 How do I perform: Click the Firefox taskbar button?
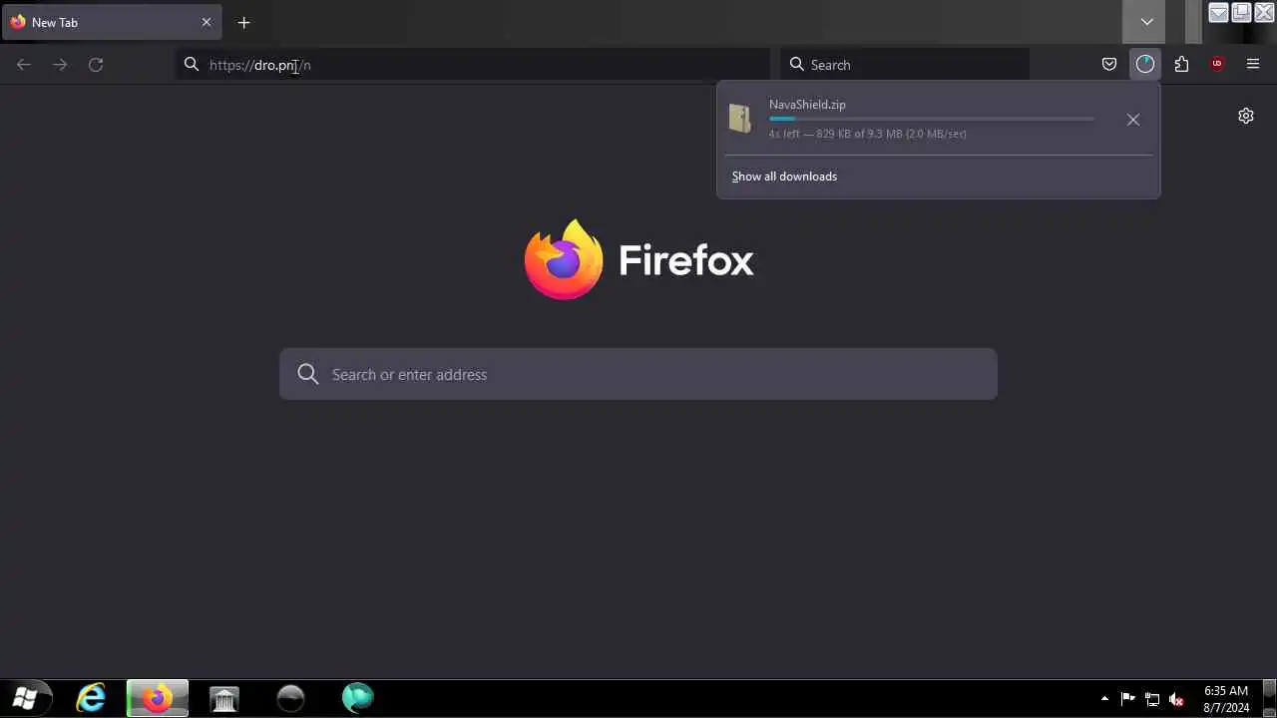(157, 698)
